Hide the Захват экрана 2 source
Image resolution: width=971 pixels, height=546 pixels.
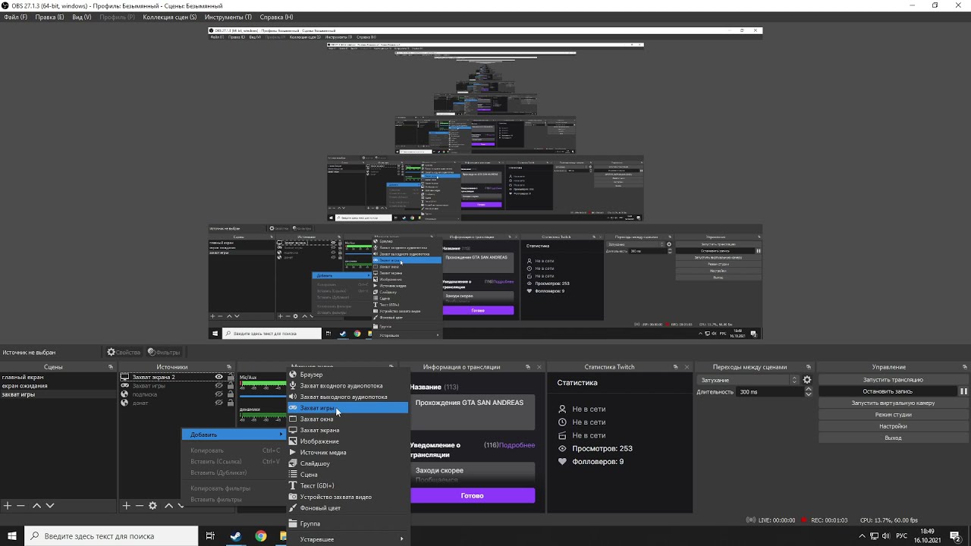[x=219, y=377]
